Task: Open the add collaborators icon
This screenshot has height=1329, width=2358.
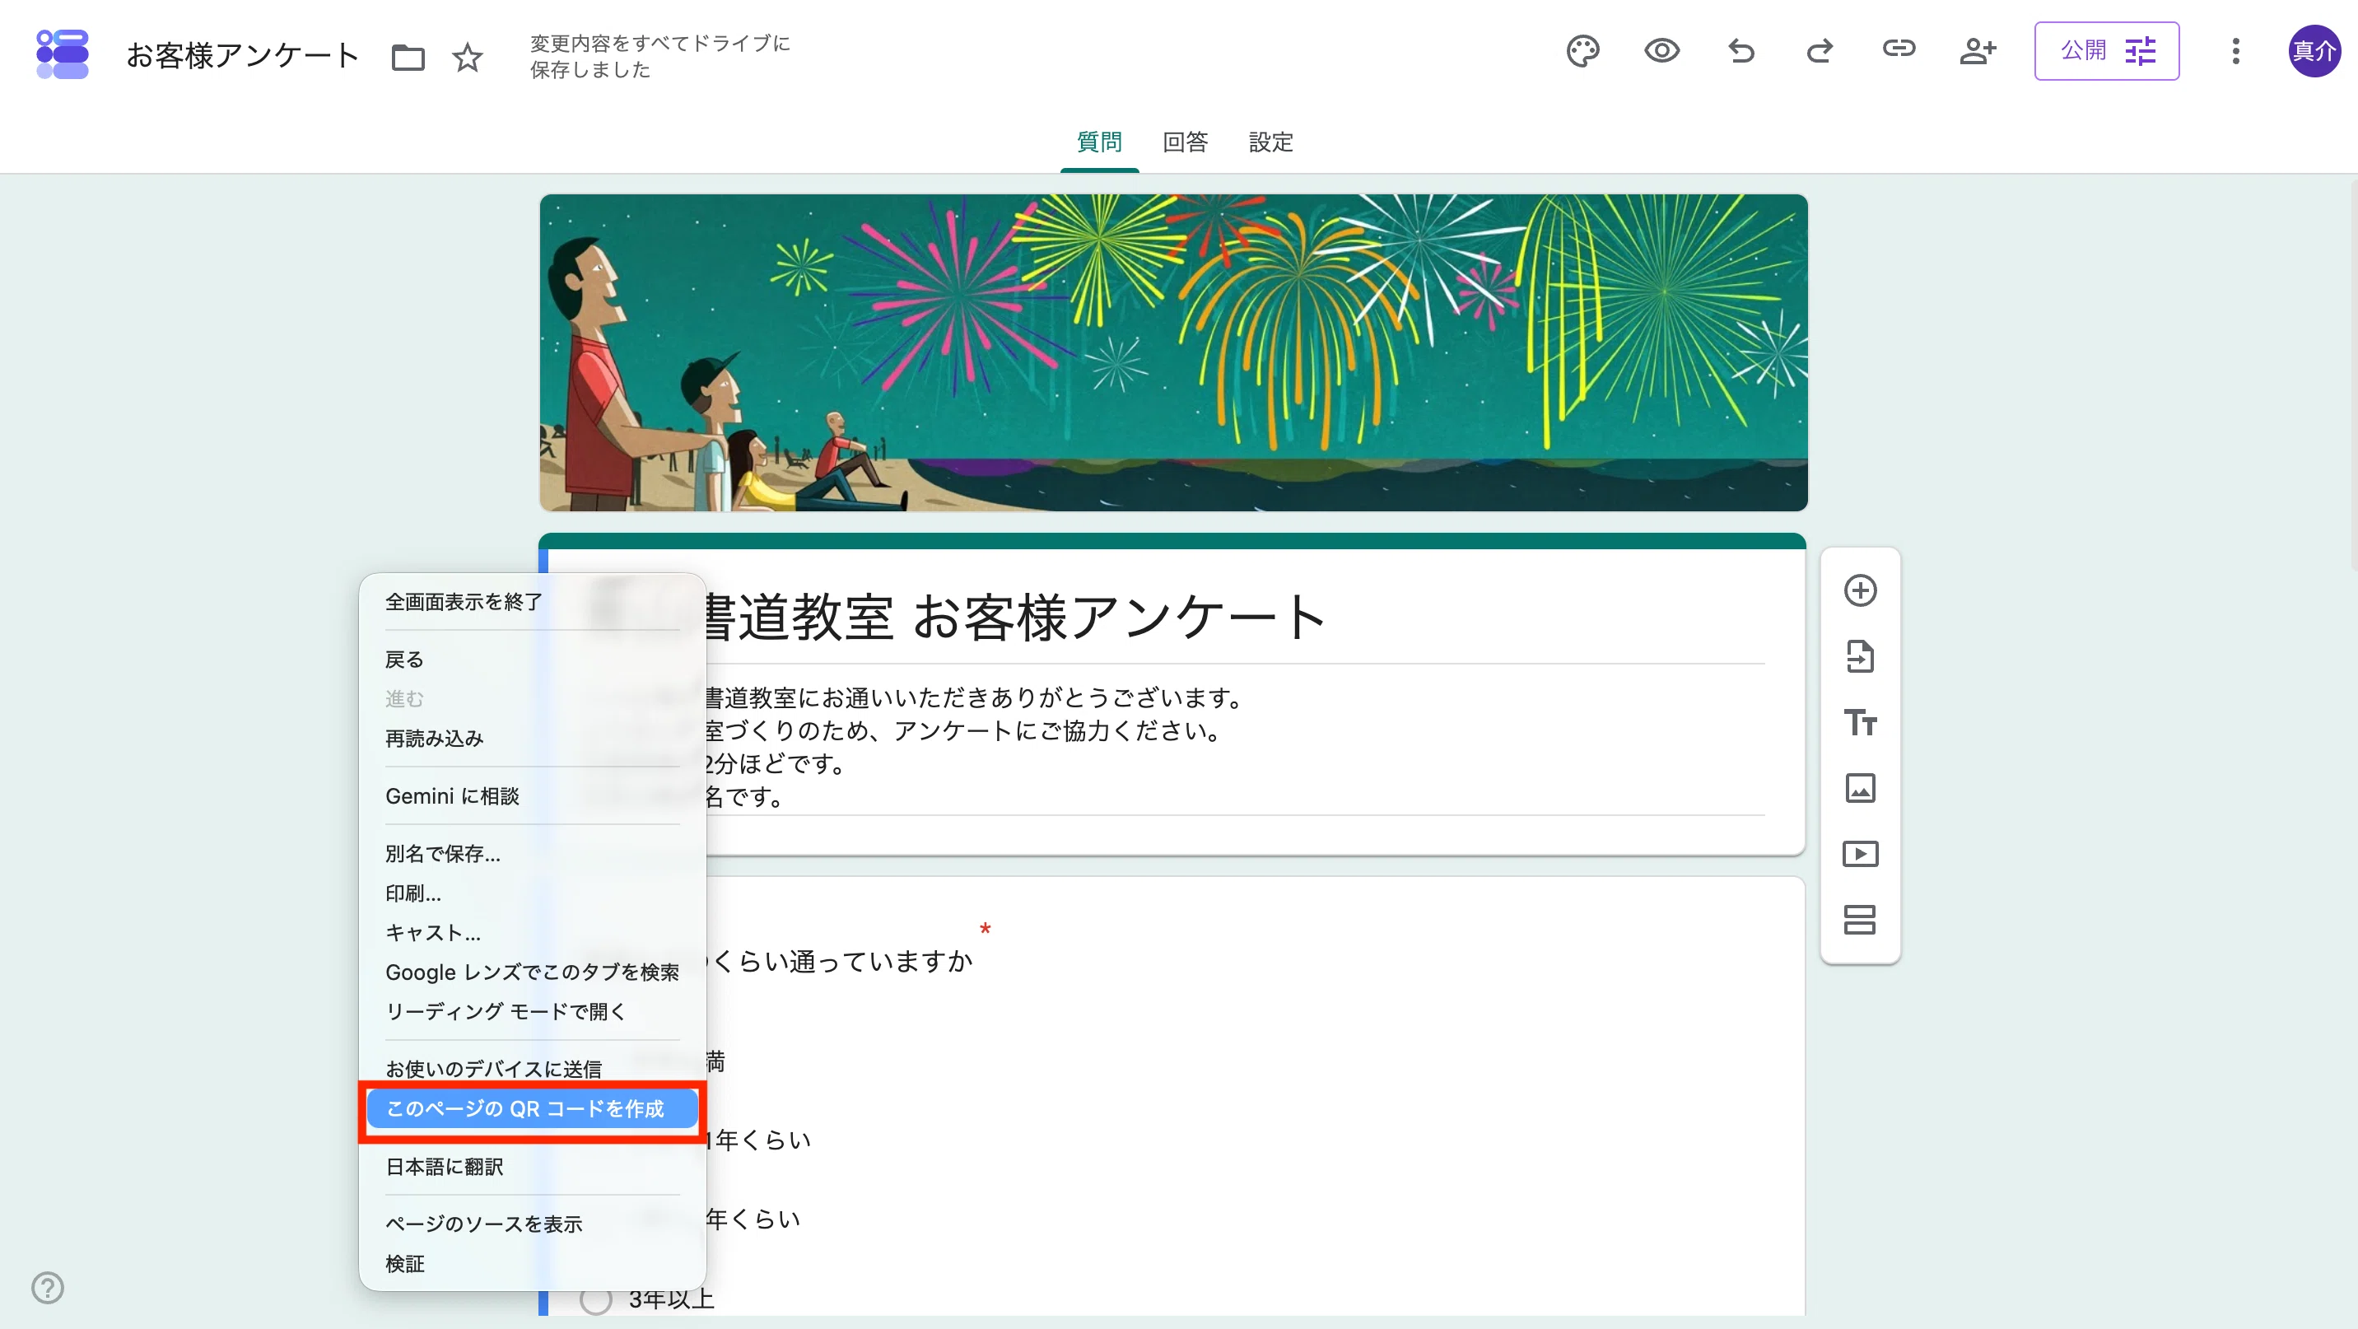Action: click(x=1977, y=51)
